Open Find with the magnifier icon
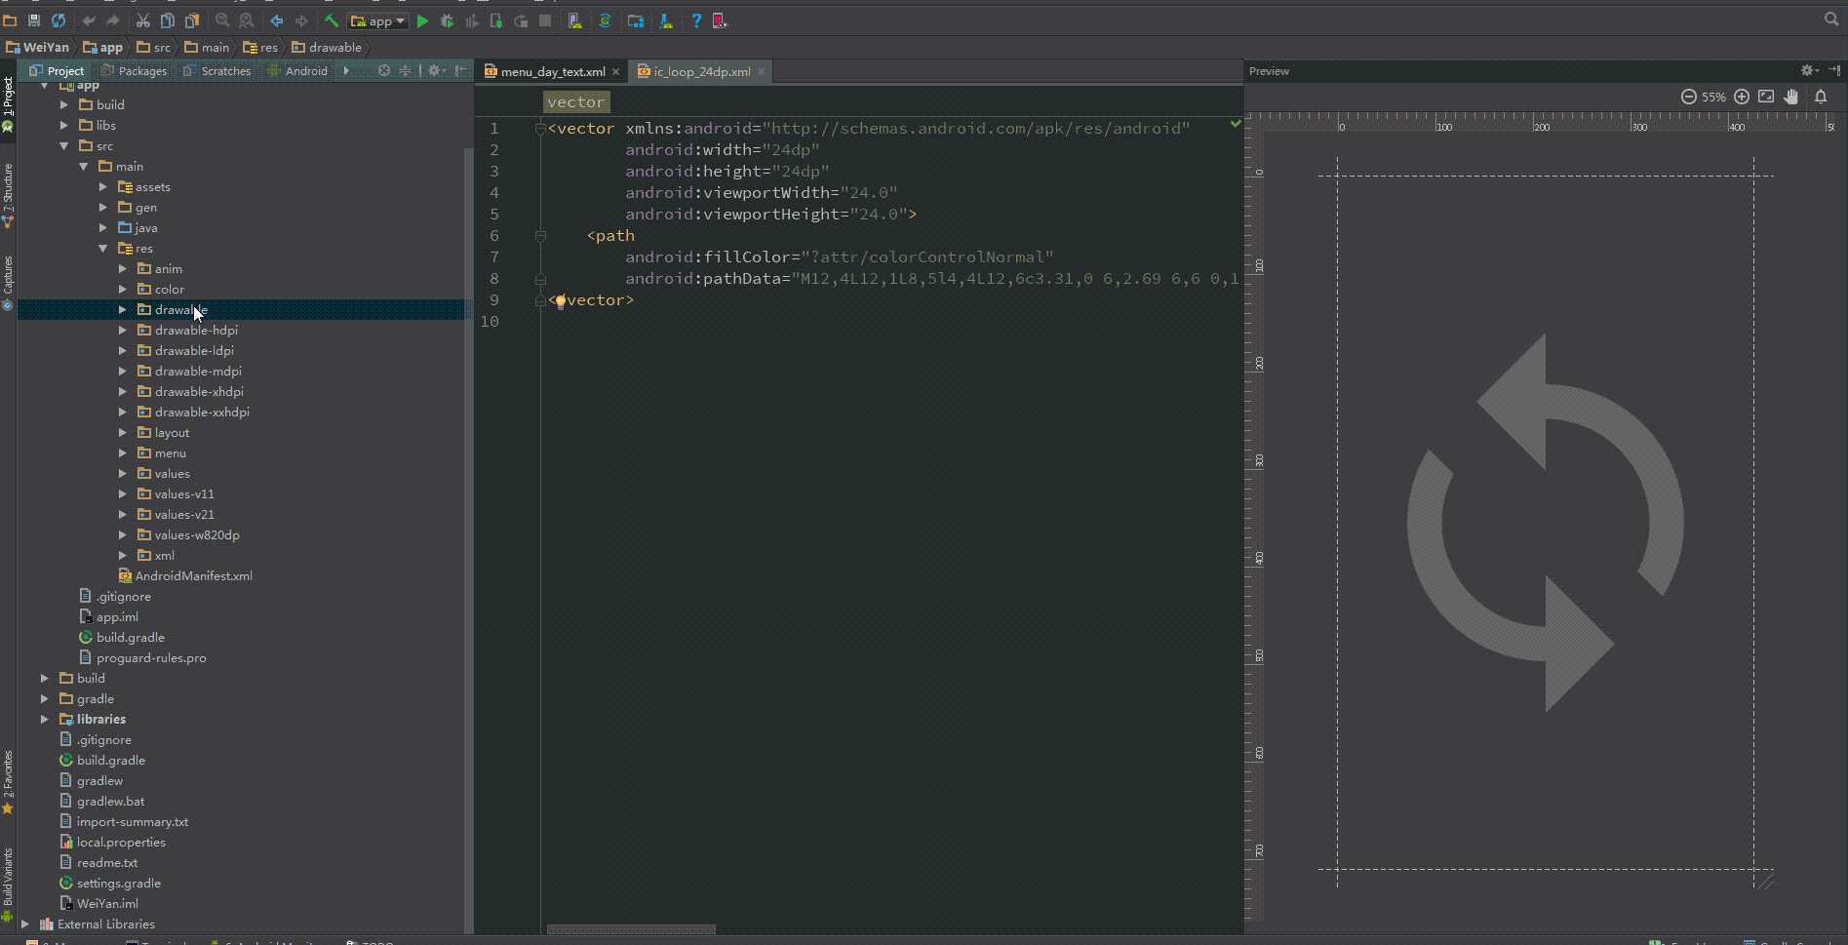Viewport: 1848px width, 945px height. 222,20
